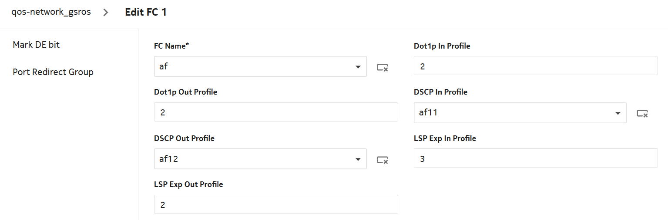This screenshot has height=220, width=668.
Task: Click the Edit FC 1 page title
Action: 146,12
